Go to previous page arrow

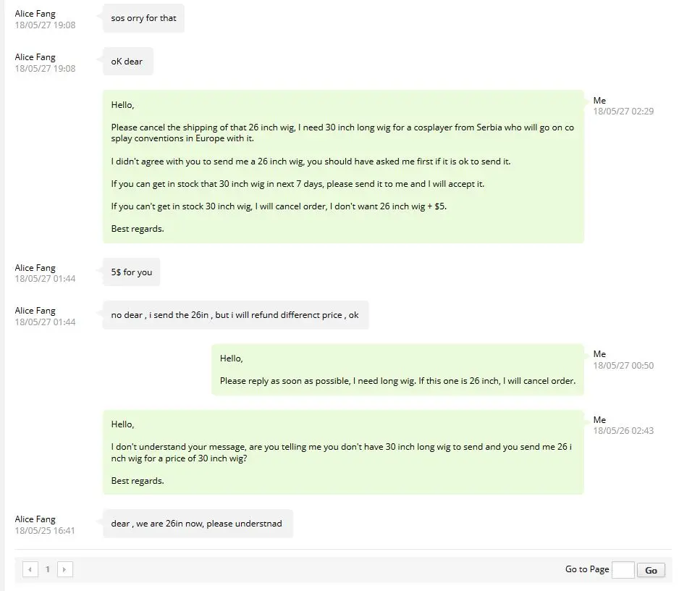pos(30,569)
